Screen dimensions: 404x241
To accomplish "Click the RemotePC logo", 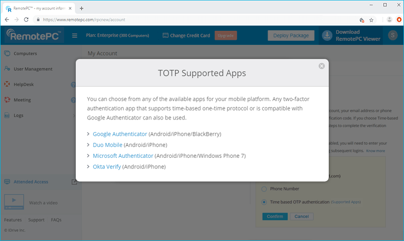I will (x=34, y=35).
